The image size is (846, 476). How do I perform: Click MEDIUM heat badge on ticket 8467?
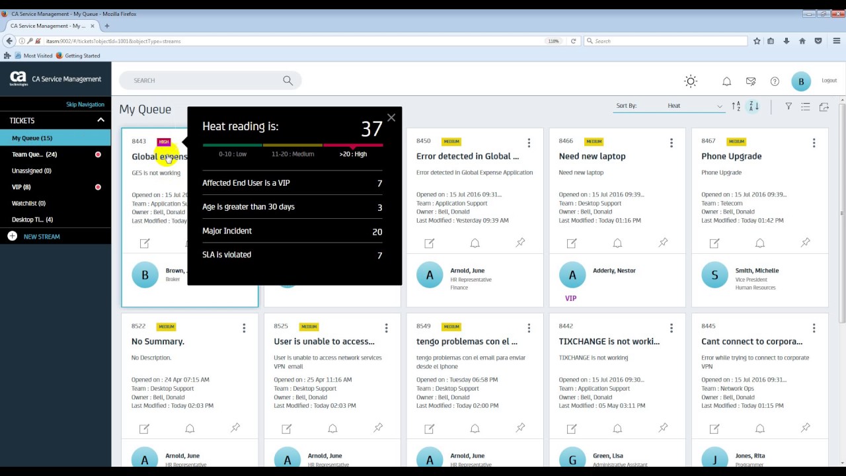click(x=736, y=141)
